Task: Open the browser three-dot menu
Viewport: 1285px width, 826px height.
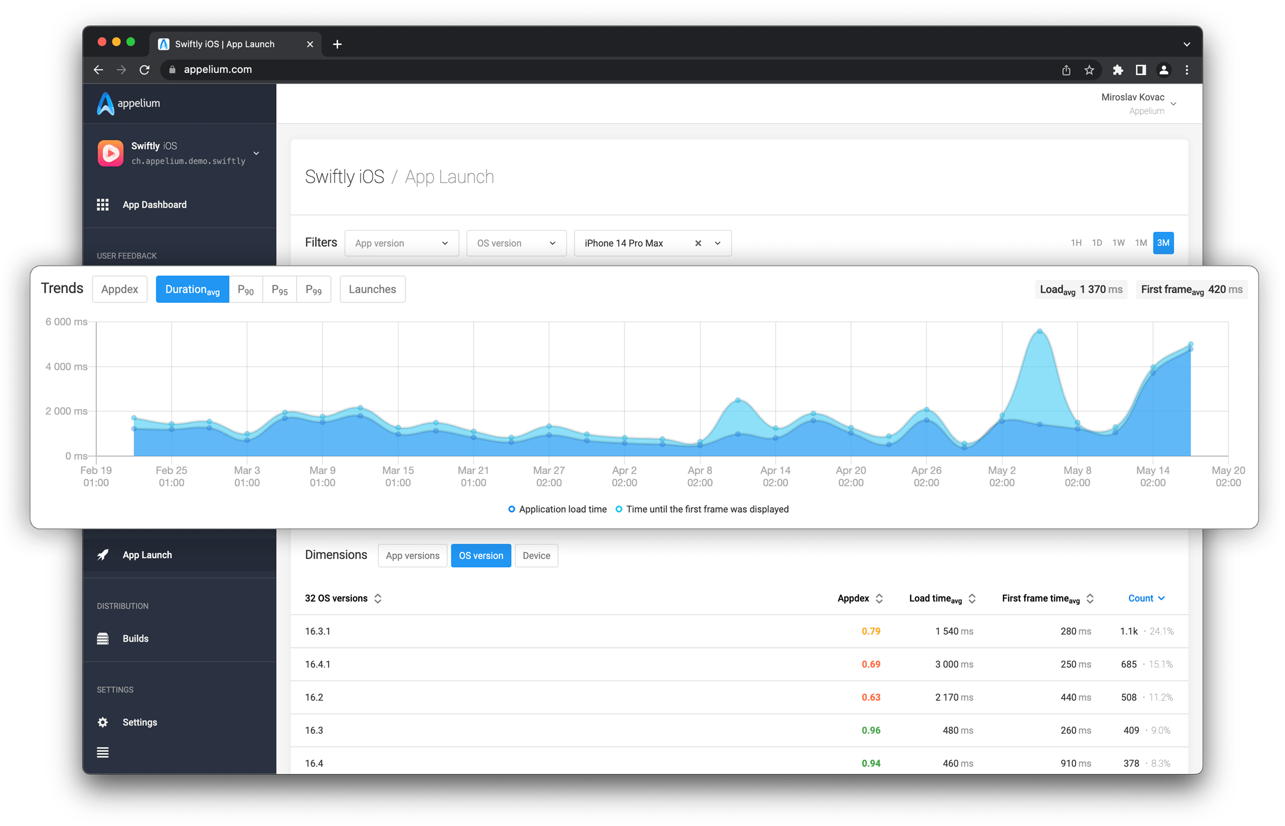Action: 1187,70
